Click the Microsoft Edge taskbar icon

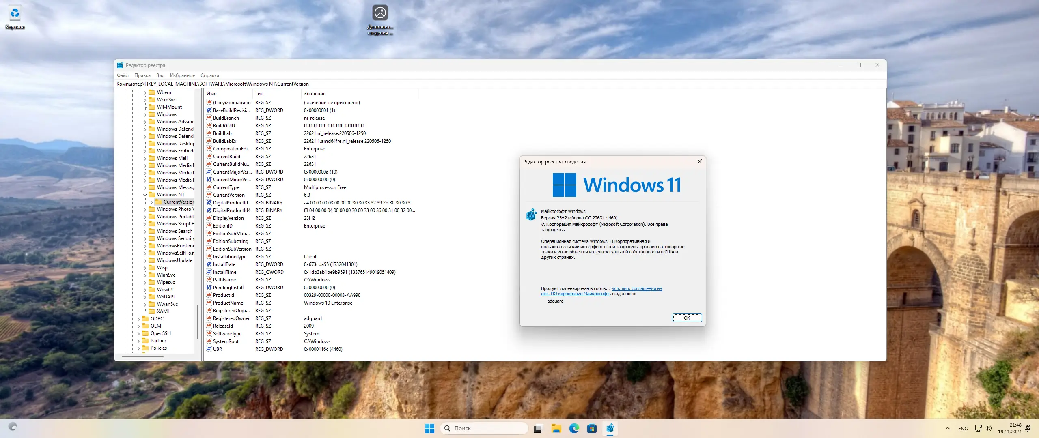[x=574, y=428]
